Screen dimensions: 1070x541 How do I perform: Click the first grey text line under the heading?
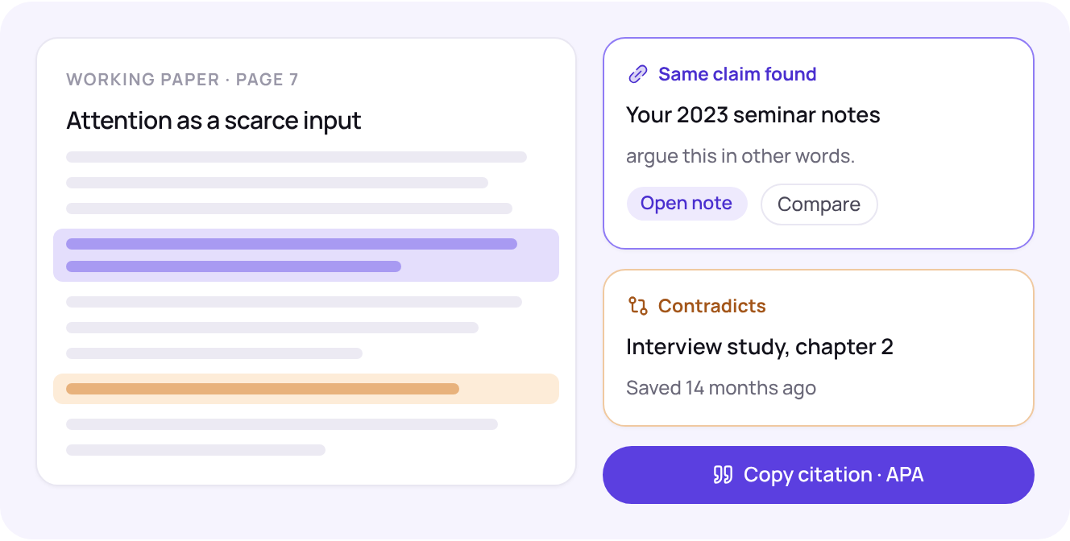pyautogui.click(x=297, y=157)
